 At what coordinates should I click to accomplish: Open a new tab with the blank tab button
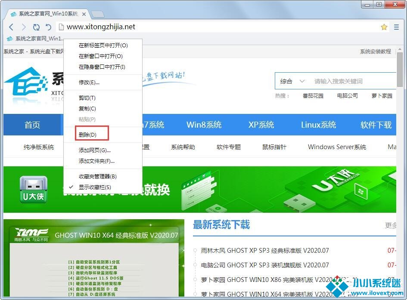98,14
